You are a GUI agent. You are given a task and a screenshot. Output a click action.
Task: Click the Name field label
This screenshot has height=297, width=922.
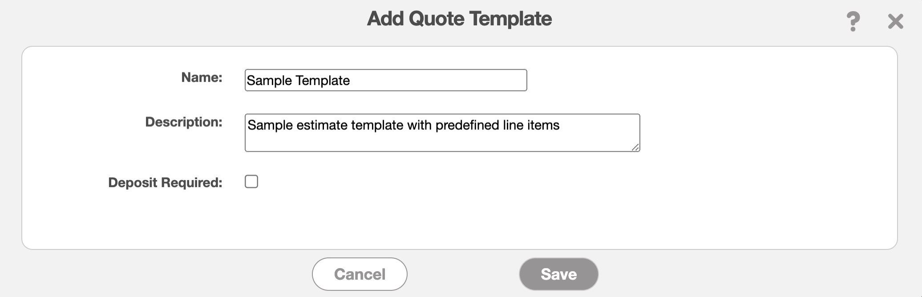202,77
